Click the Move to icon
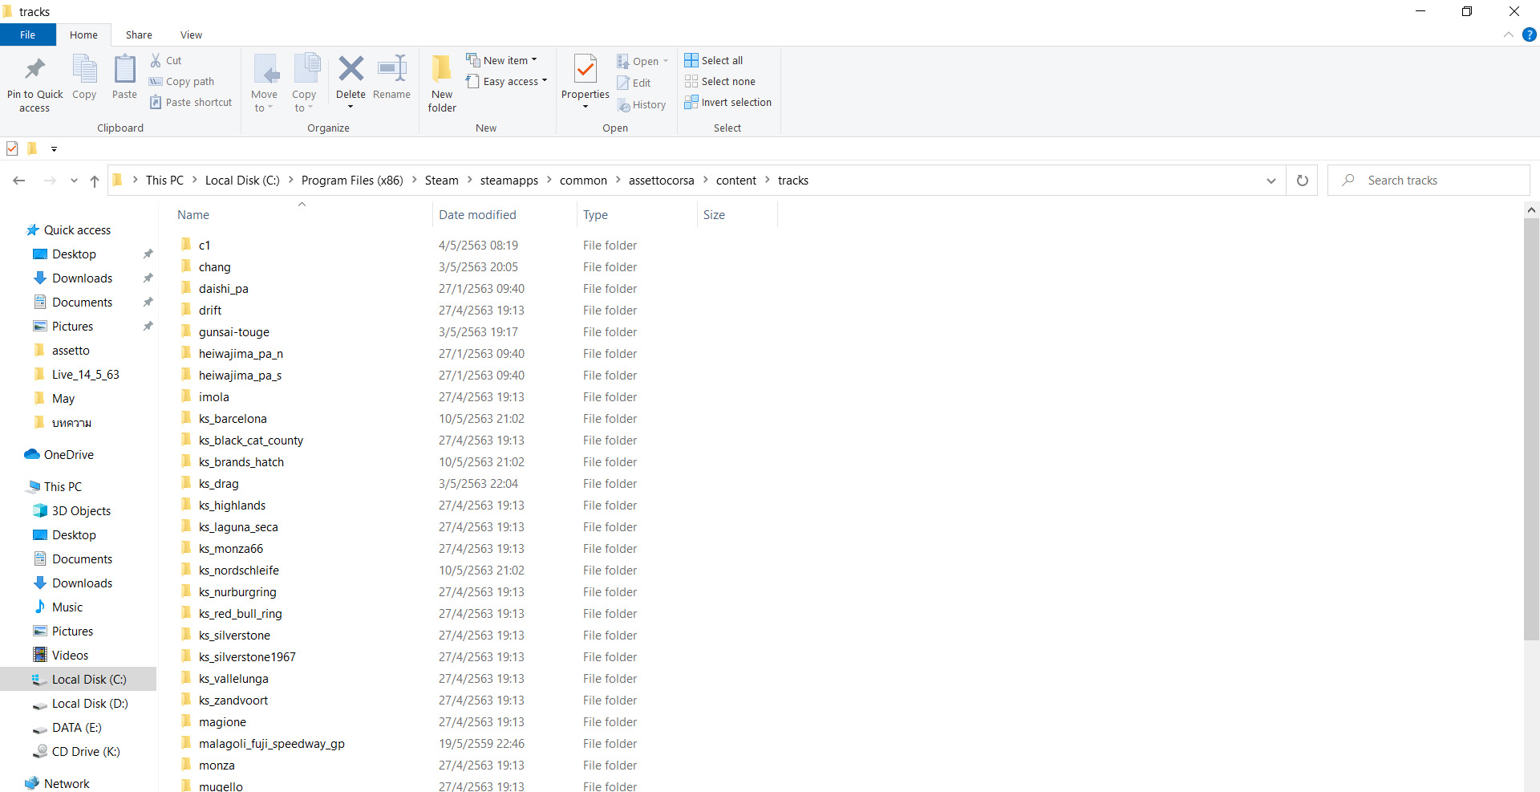This screenshot has height=792, width=1540. click(x=265, y=69)
